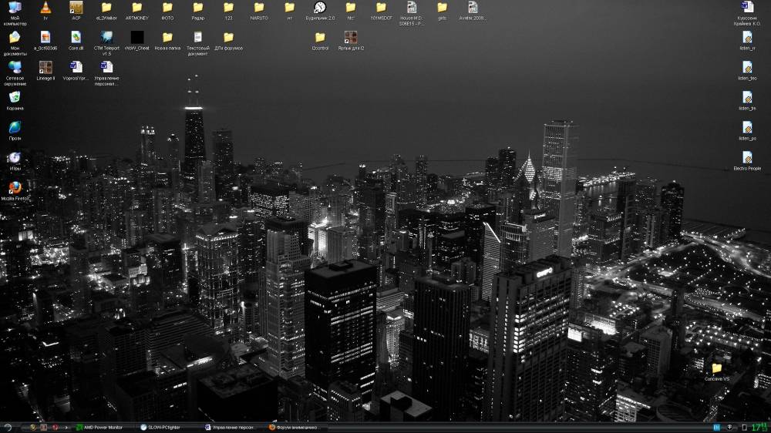Open the 101MSDCF folder

pyautogui.click(x=381, y=8)
